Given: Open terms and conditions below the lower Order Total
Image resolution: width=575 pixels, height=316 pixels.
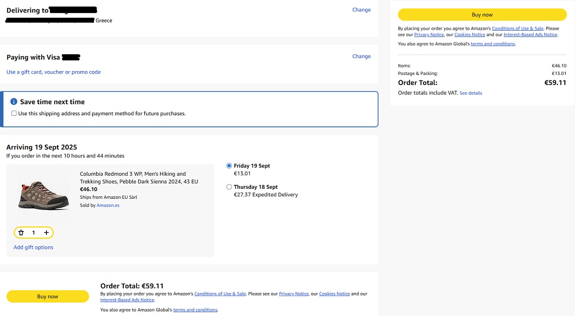Looking at the screenshot, I should point(195,310).
